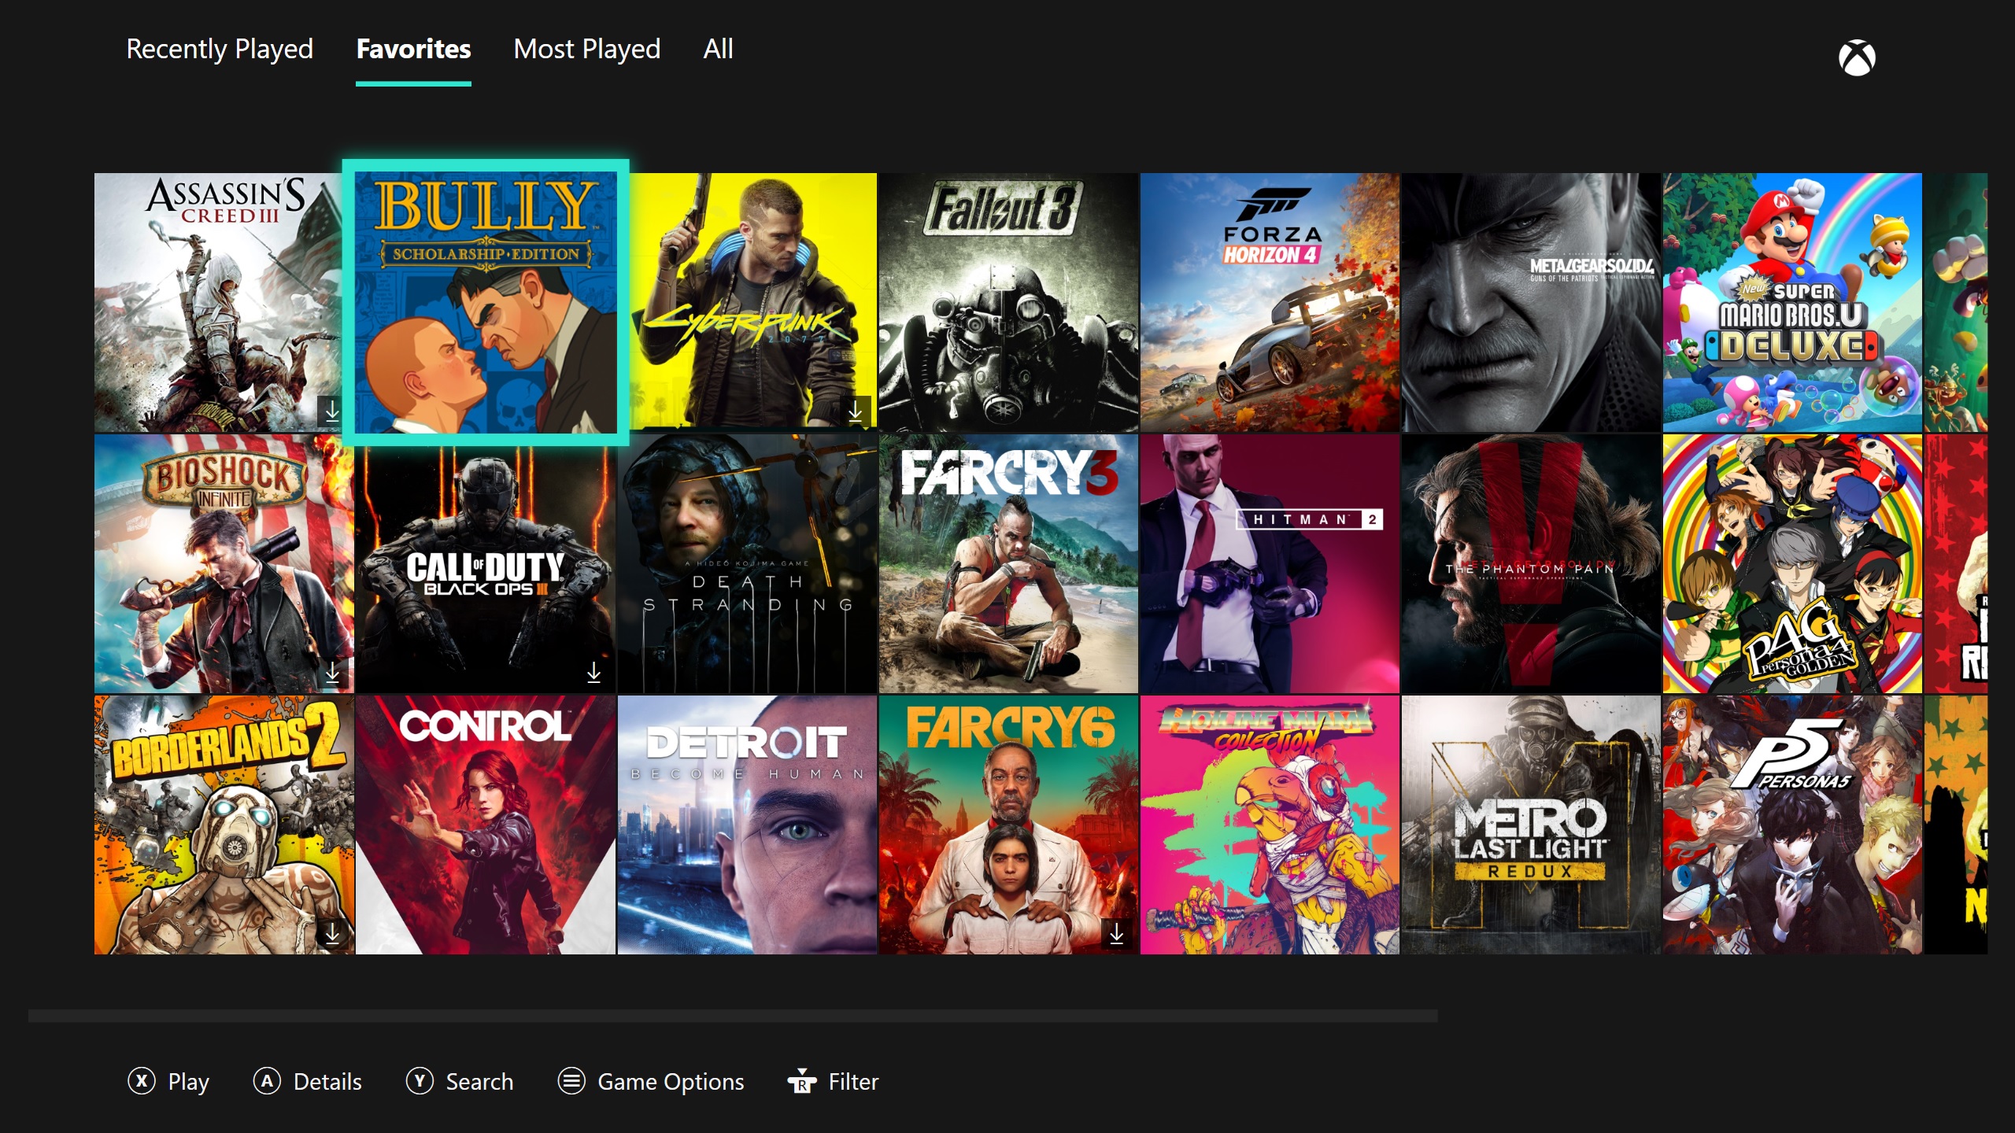
Task: Select the Far Cry 6 cover
Action: coord(1008,825)
